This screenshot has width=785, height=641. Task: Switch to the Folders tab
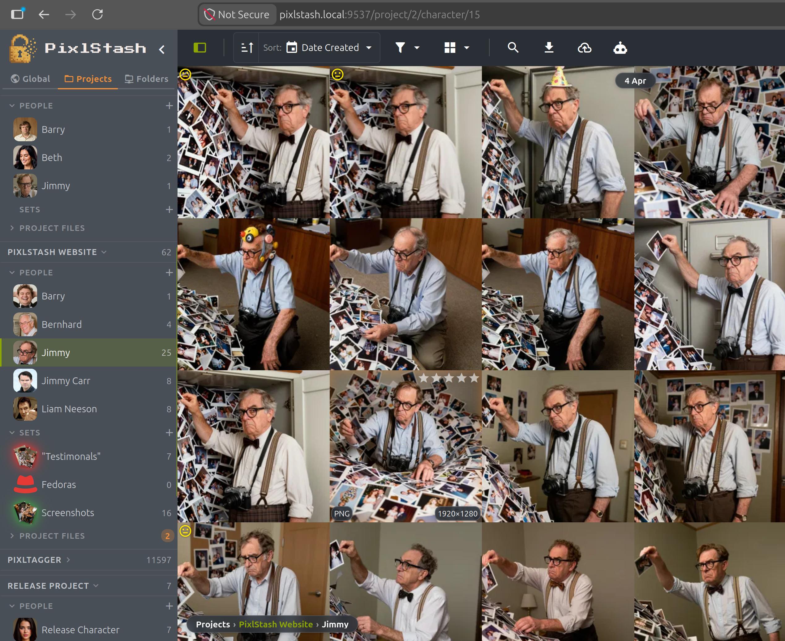coord(146,79)
